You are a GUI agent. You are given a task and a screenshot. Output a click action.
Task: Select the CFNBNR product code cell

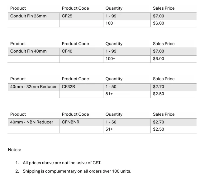(x=71, y=122)
